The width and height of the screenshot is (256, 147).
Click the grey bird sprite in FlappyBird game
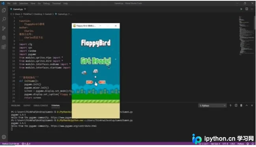96,71
